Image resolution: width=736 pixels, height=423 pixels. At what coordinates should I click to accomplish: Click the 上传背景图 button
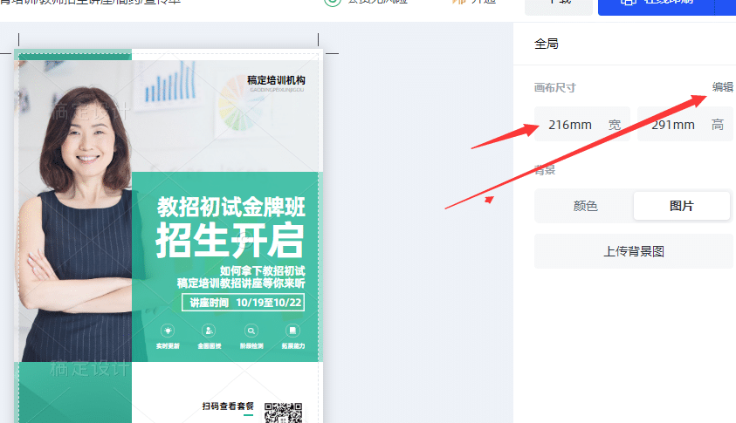[x=634, y=251]
